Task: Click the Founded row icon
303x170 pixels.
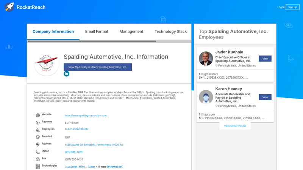Action: [x=37, y=137]
